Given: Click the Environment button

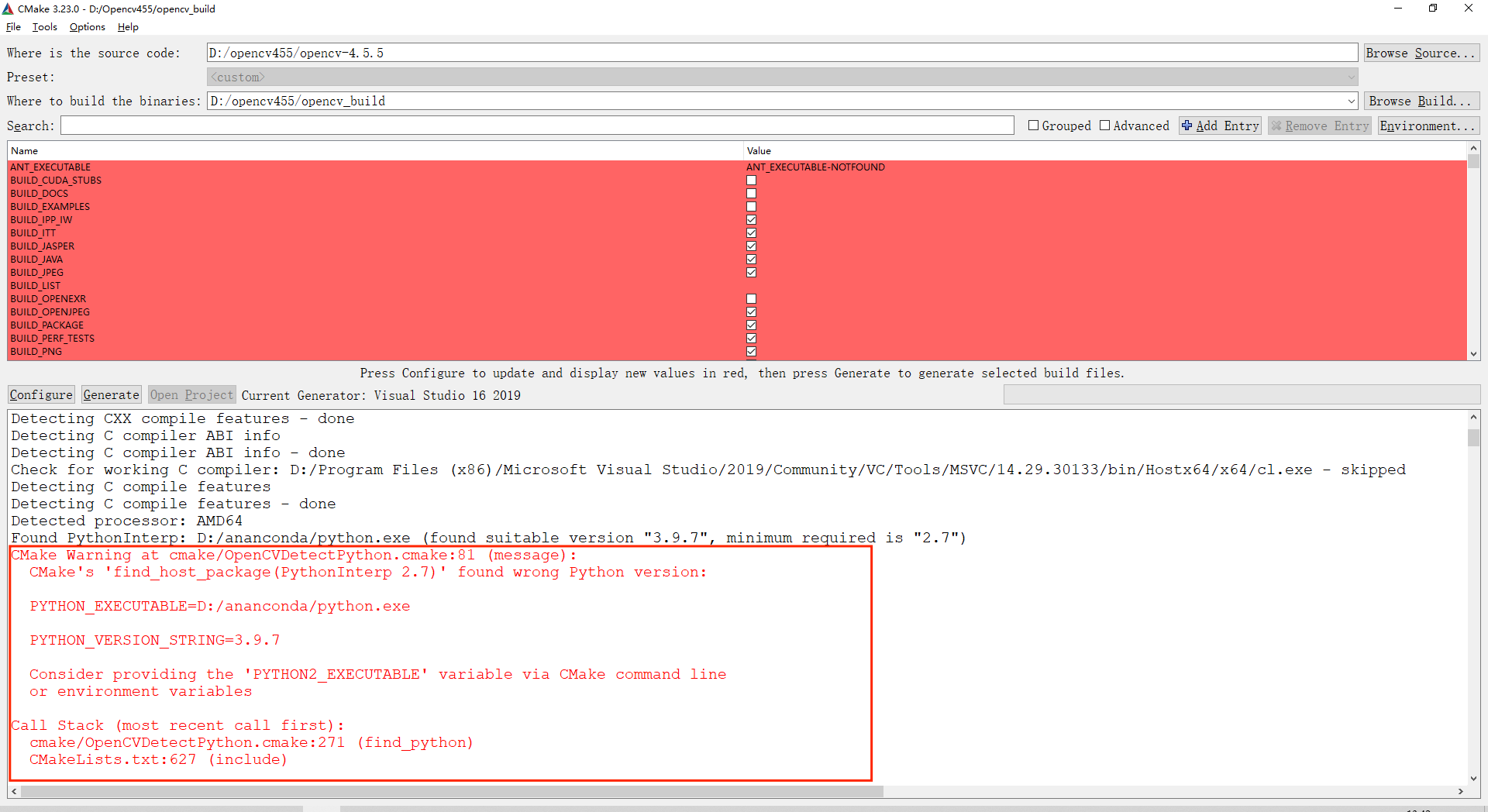Looking at the screenshot, I should pos(1429,126).
